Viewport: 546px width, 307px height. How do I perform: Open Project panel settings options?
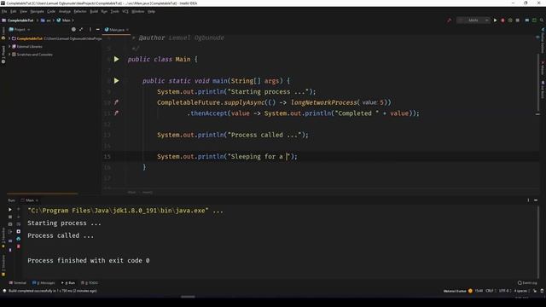coord(90,30)
